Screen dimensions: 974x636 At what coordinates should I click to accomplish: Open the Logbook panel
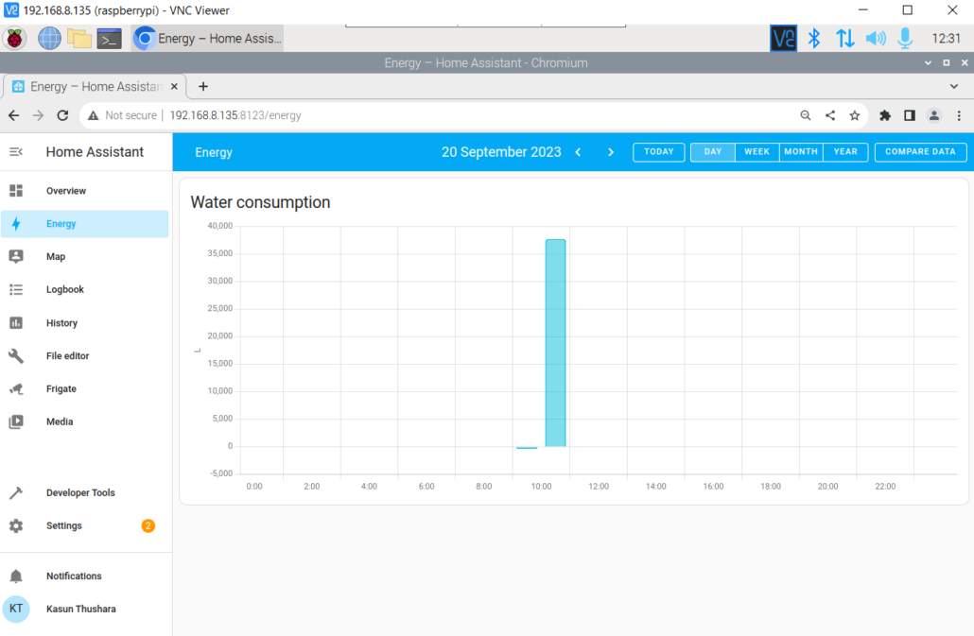click(64, 290)
